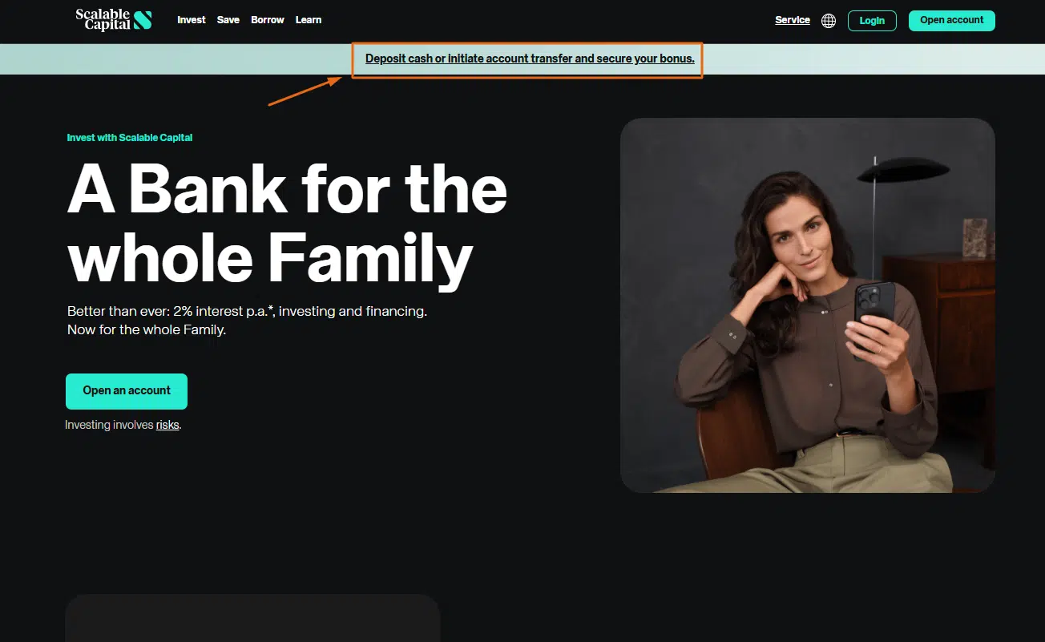This screenshot has height=642, width=1045.
Task: Expand the Borrow navigation item
Action: [x=268, y=20]
